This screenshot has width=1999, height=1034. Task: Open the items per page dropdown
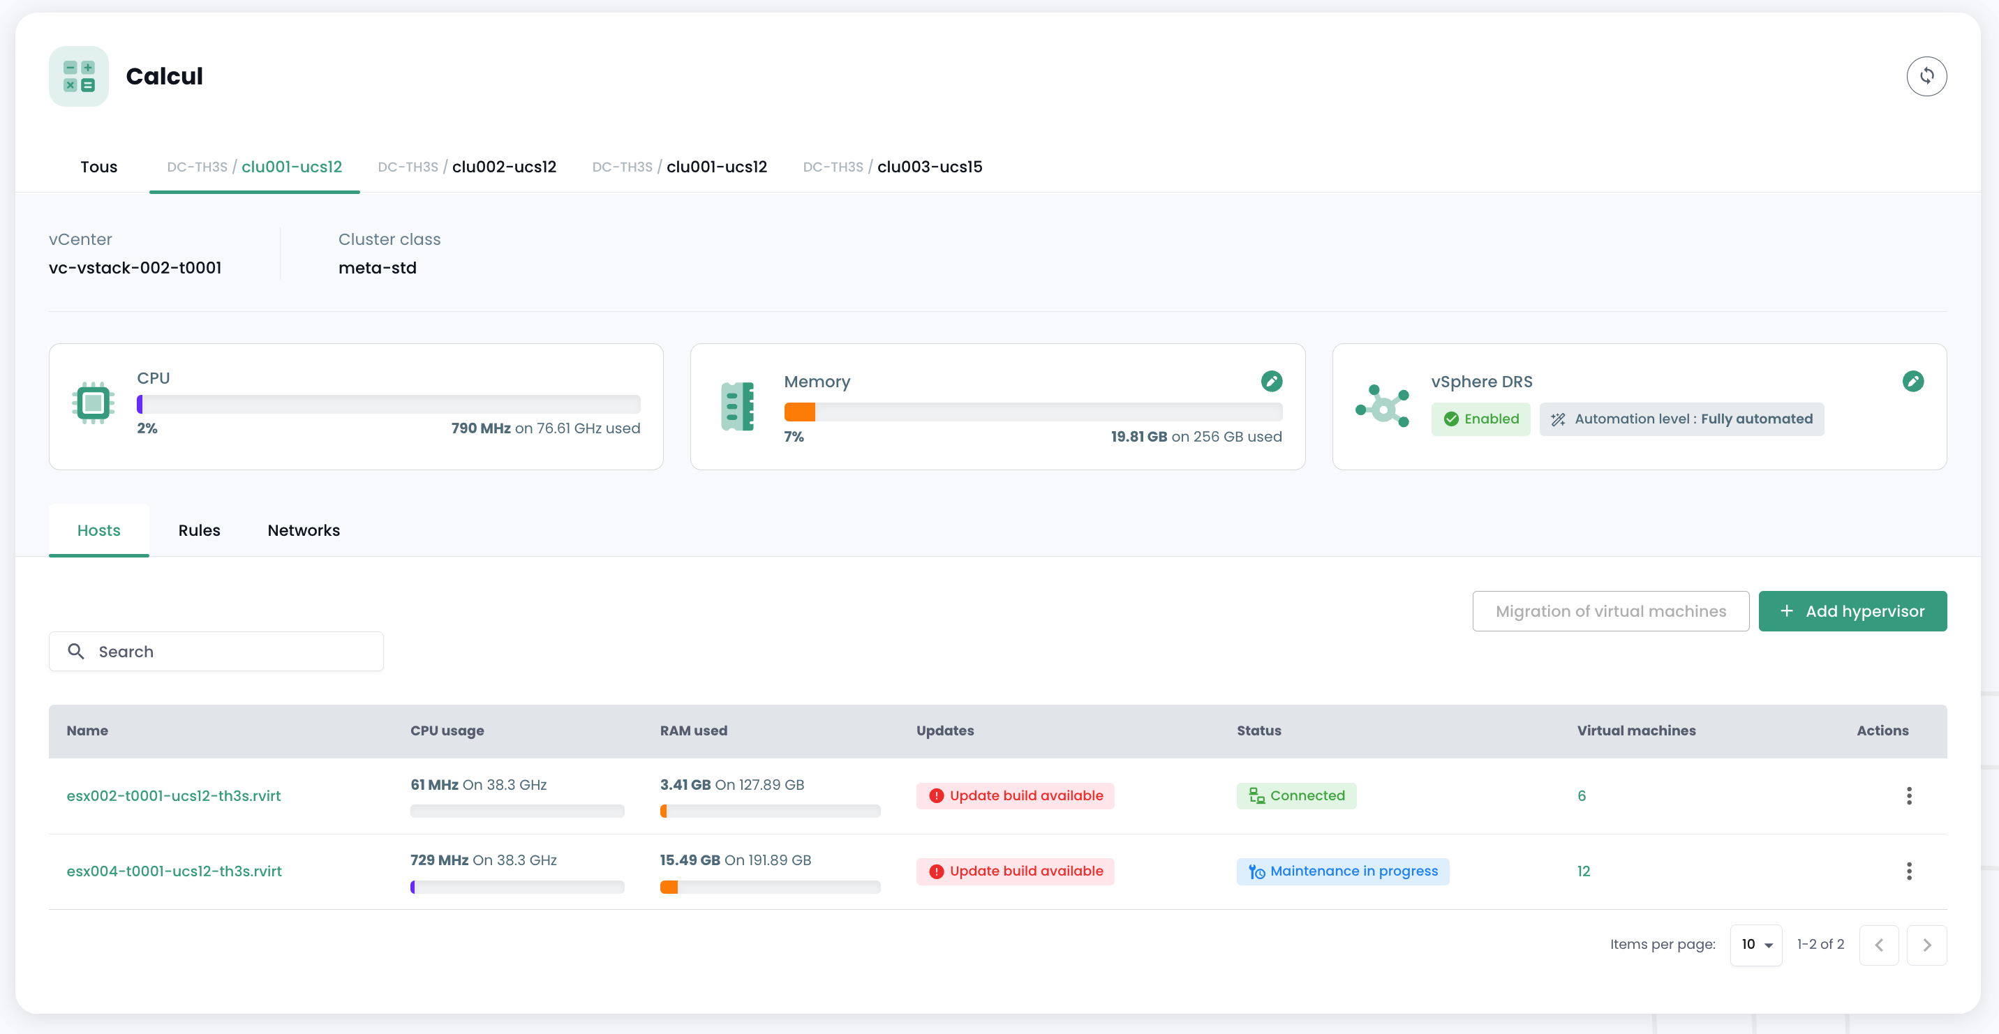tap(1755, 944)
